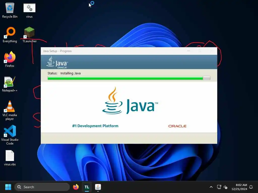Switch to TLauncher taskbar app
This screenshot has width=258, height=193.
(x=87, y=187)
